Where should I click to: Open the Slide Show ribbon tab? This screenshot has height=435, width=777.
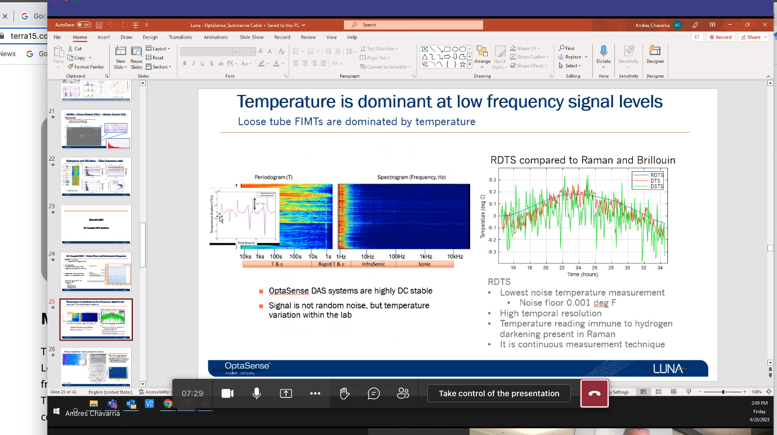point(252,37)
